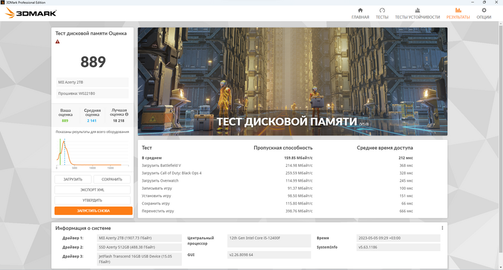Click the GUI version v2.26.8098 64

click(269, 255)
